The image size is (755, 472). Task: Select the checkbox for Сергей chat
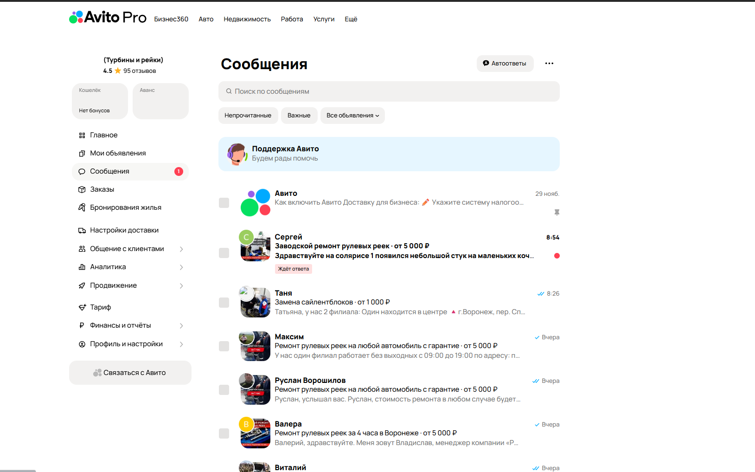[x=224, y=253]
